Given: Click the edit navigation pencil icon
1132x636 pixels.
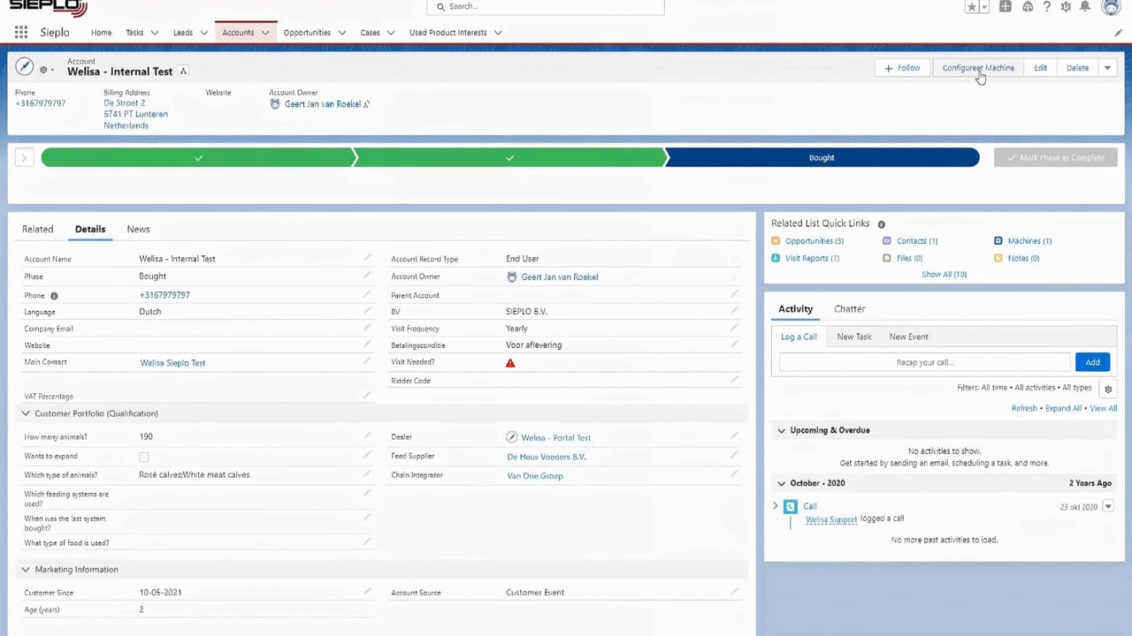Looking at the screenshot, I should [x=1118, y=33].
